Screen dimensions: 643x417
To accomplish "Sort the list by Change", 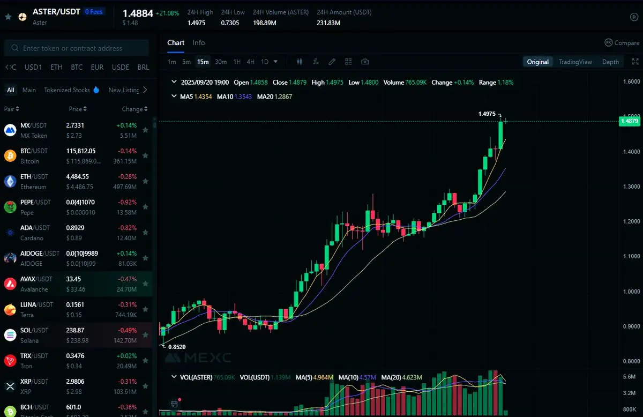I will 134,109.
